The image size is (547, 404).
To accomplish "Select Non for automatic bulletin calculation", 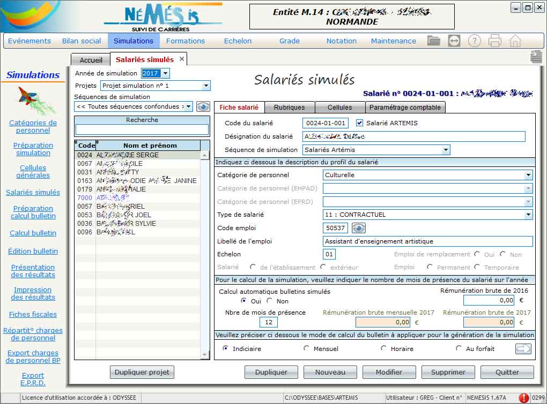I will click(269, 301).
